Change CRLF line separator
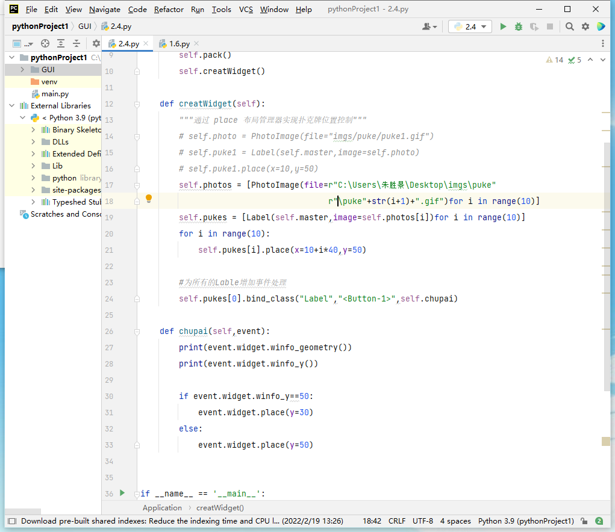Viewport: 615px width, 532px height. pyautogui.click(x=397, y=521)
